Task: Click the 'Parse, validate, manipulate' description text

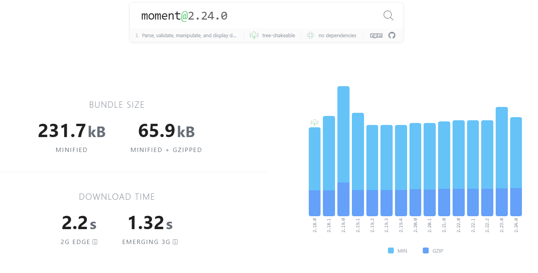Action: point(189,35)
